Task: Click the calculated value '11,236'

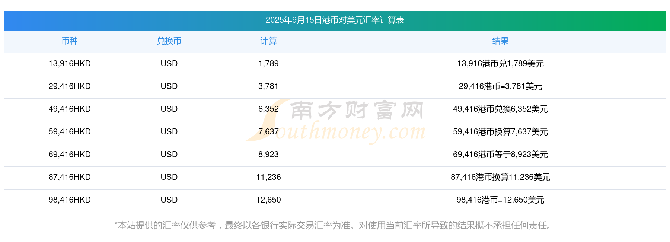Action: click(268, 177)
